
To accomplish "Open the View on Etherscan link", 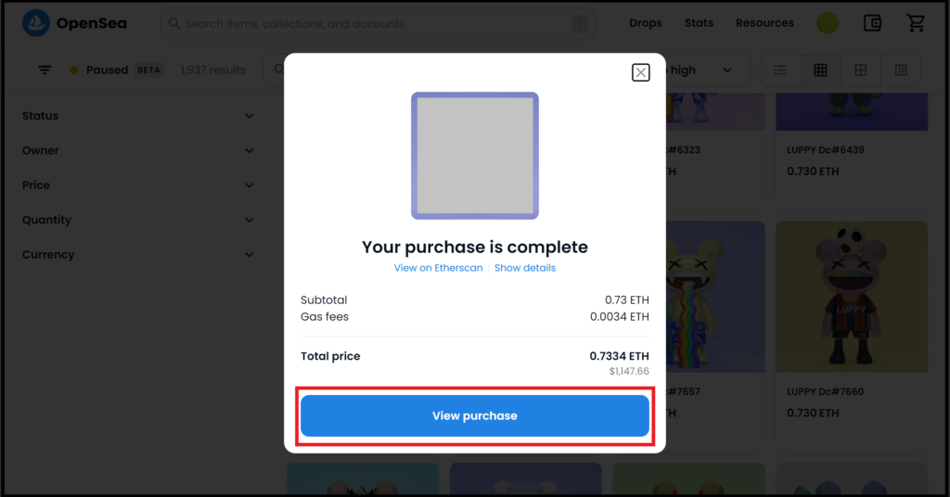I will tap(438, 268).
